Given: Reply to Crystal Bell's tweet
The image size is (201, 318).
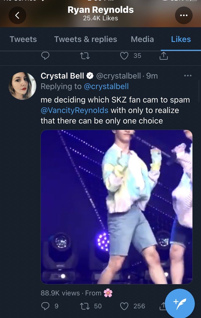Looking at the screenshot, I should (45, 306).
